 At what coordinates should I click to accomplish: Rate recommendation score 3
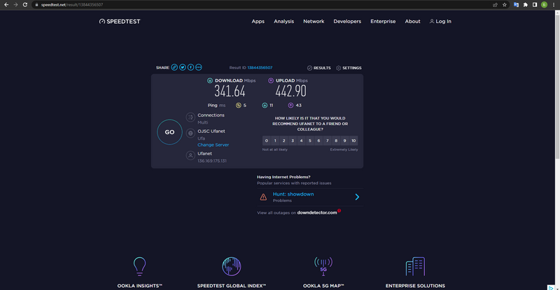(293, 140)
